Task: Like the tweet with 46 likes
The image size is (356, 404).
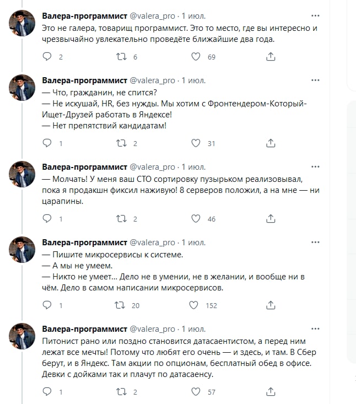Action: [196, 219]
